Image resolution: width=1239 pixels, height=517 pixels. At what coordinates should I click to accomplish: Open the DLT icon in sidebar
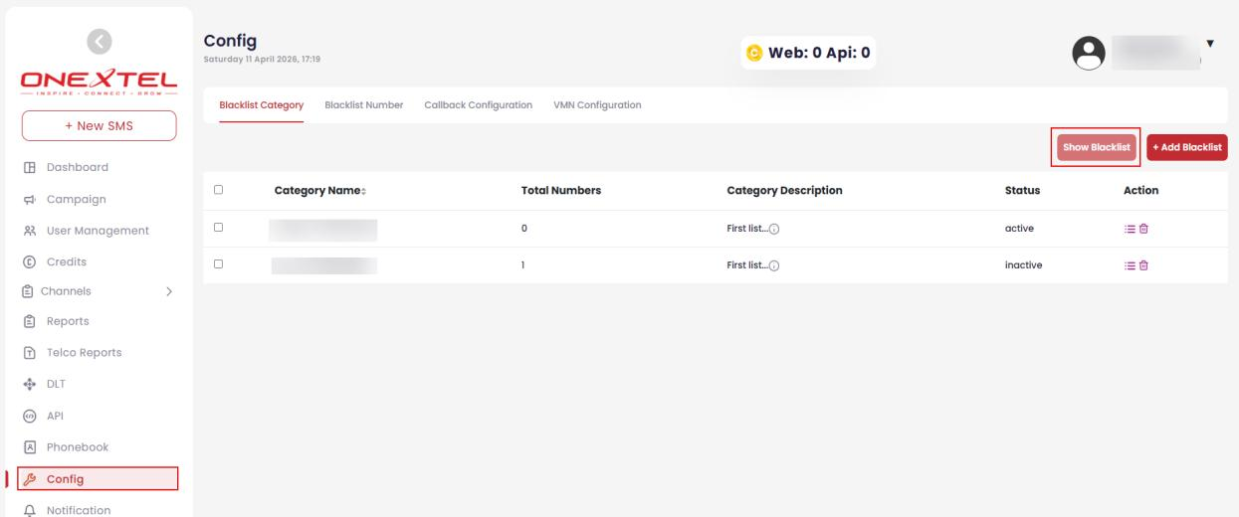(29, 383)
